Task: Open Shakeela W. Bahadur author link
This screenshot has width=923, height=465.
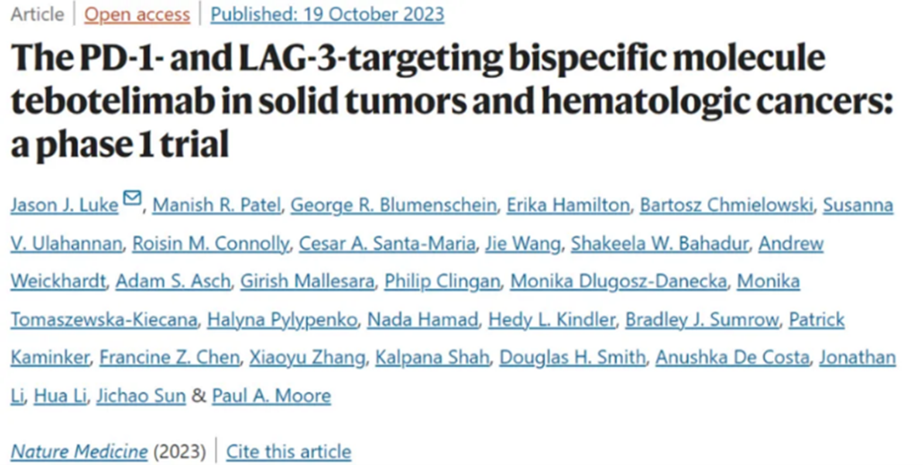Action: (659, 243)
